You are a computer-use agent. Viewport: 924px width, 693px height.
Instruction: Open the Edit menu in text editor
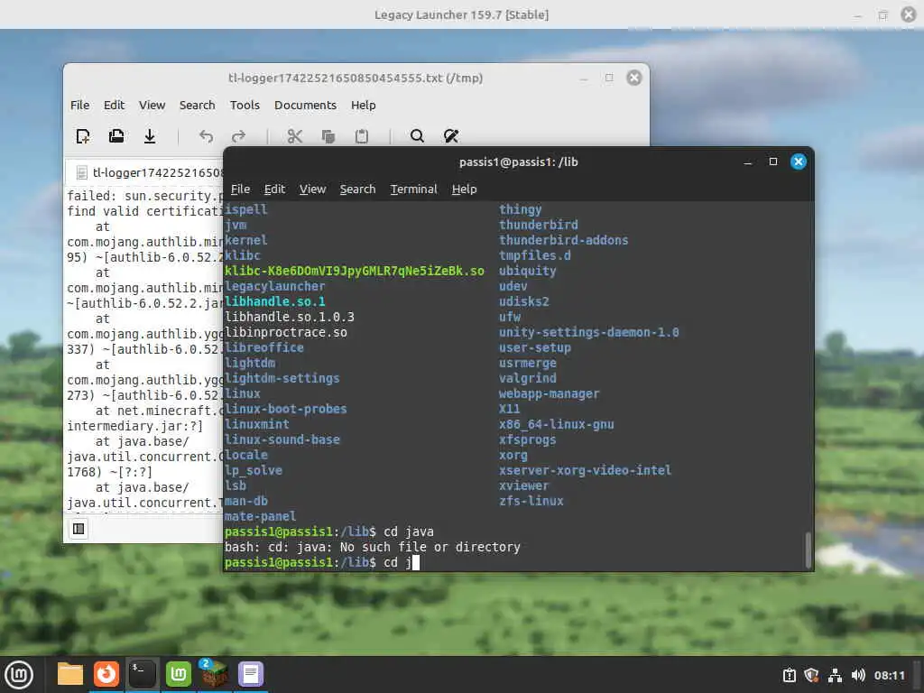pyautogui.click(x=114, y=105)
